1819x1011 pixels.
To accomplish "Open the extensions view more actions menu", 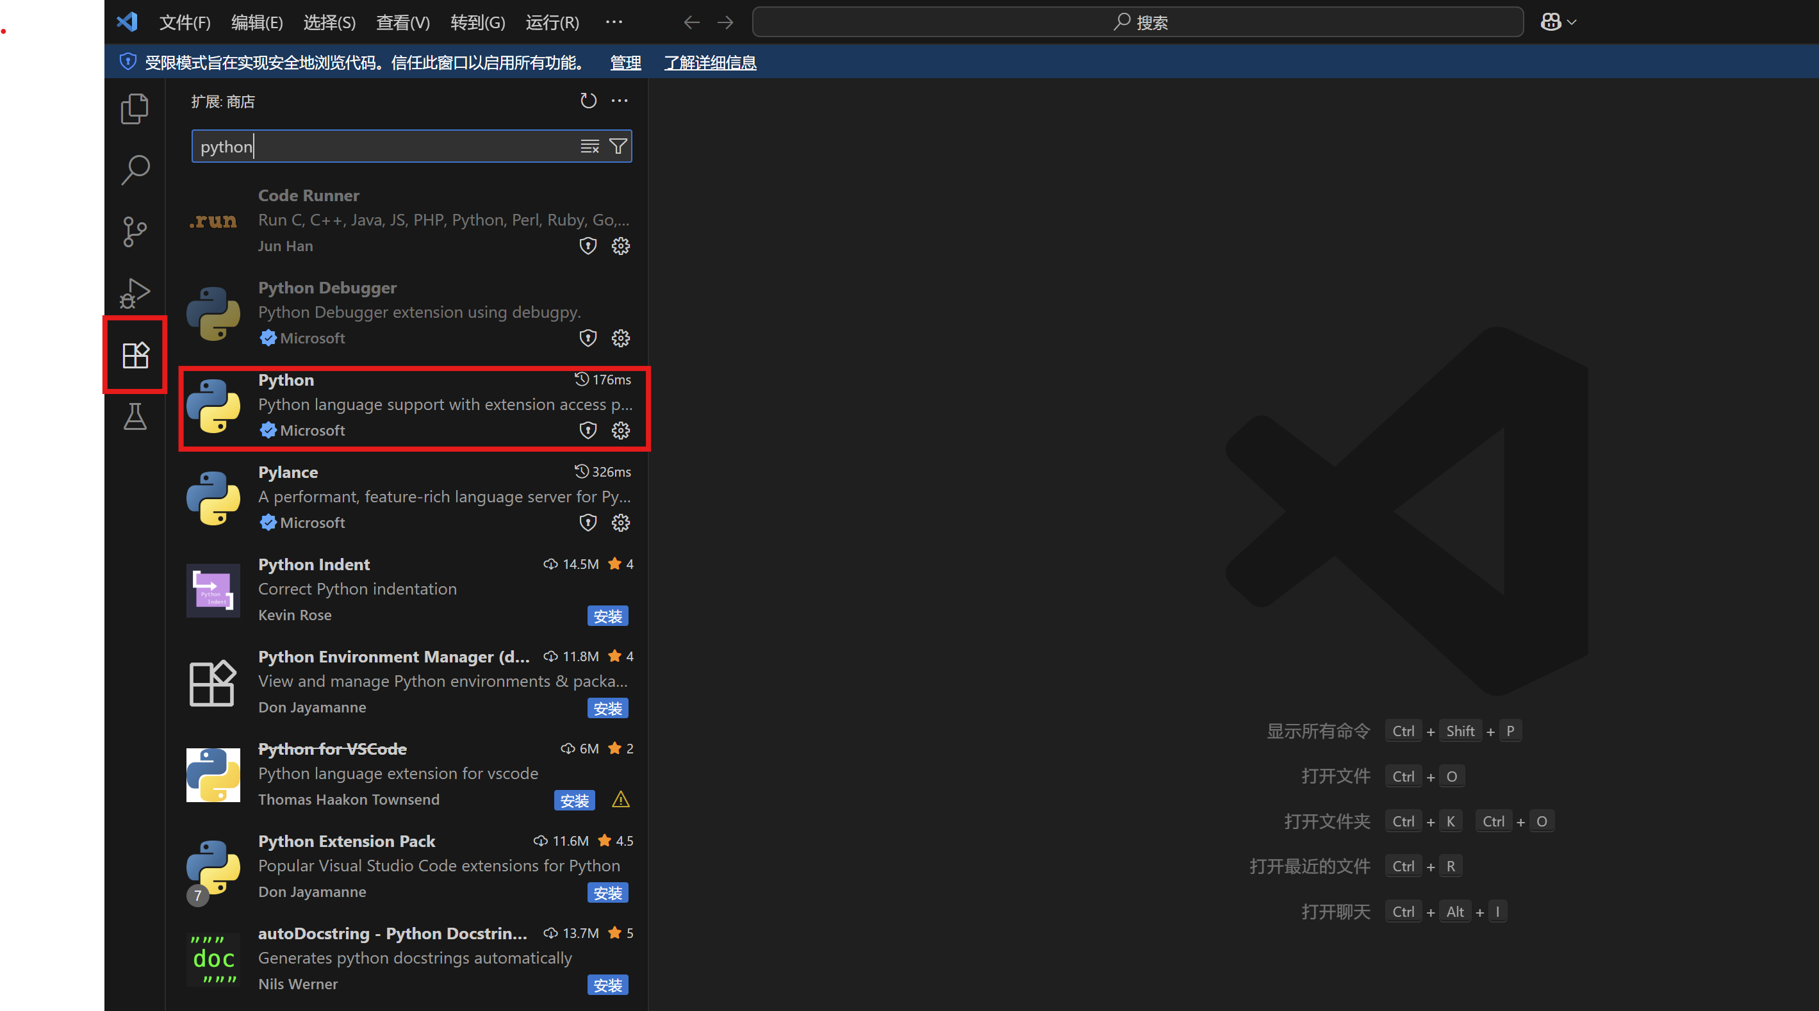I will 620,100.
